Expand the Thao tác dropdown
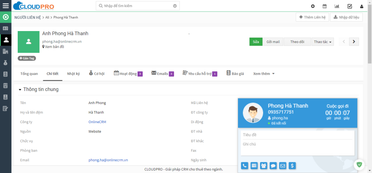Screen dimensions: 372x173 [323, 42]
